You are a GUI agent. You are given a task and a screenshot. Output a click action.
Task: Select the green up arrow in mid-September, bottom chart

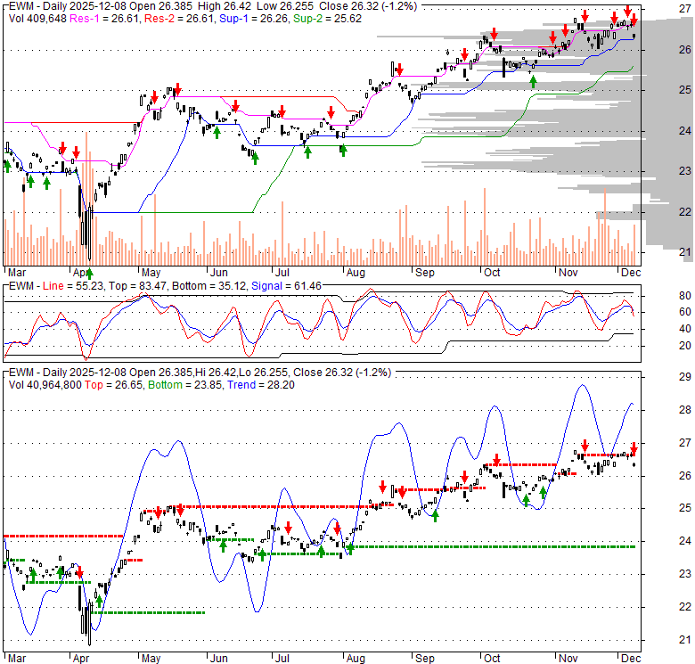(x=436, y=516)
